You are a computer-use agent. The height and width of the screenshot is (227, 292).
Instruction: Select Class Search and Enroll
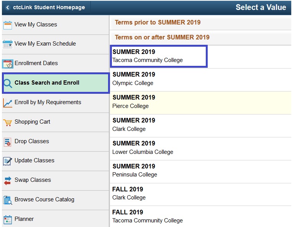pyautogui.click(x=56, y=83)
